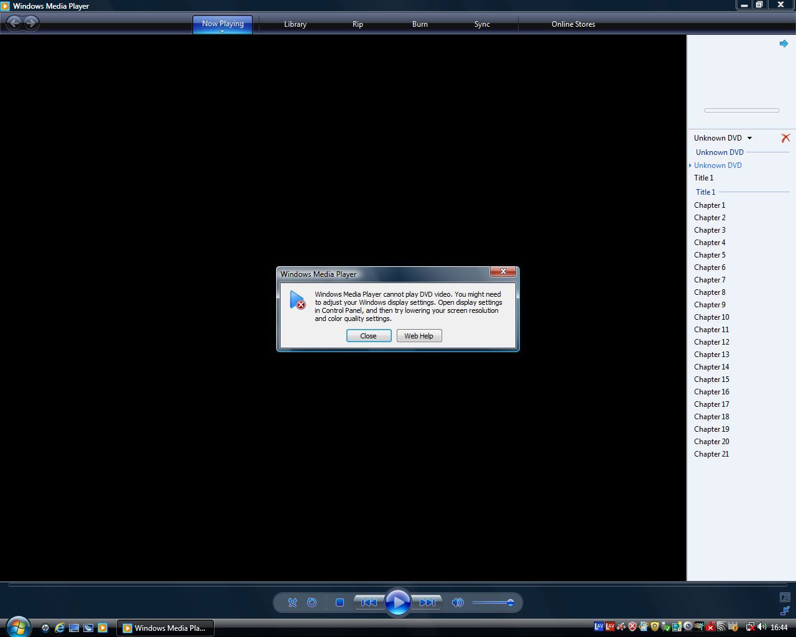This screenshot has height=637, width=796.
Task: Launch Internet Explorer from quick launch
Action: click(60, 628)
